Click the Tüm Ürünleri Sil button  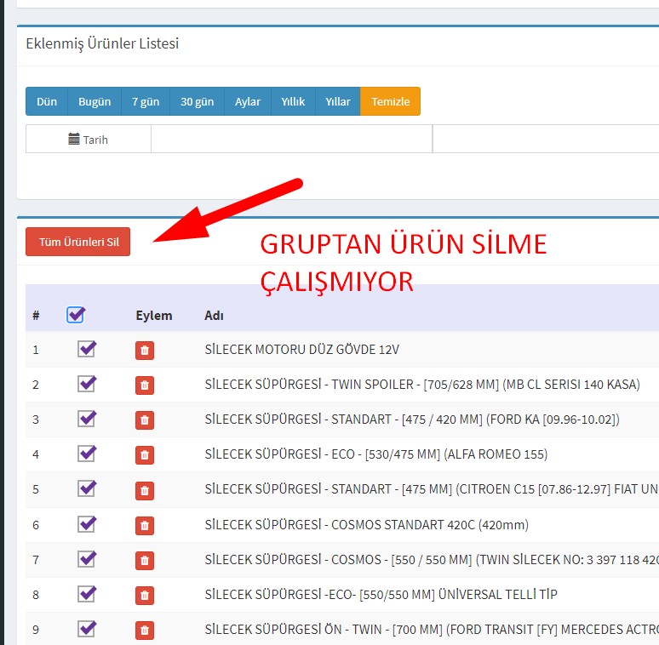[77, 242]
